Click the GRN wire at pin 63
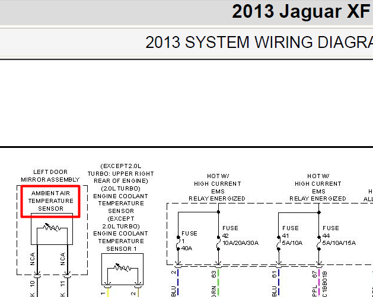 (218, 283)
